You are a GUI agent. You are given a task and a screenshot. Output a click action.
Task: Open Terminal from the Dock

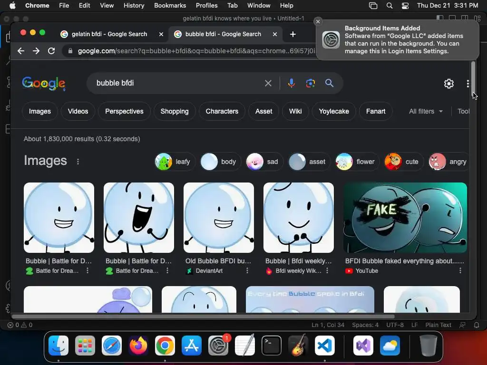tap(272, 346)
